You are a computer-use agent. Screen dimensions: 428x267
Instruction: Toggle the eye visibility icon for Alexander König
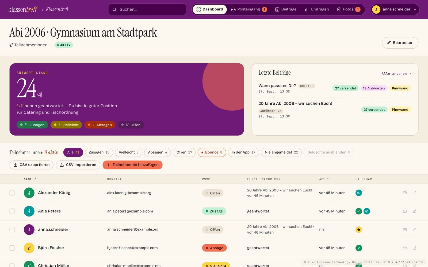coord(359,193)
